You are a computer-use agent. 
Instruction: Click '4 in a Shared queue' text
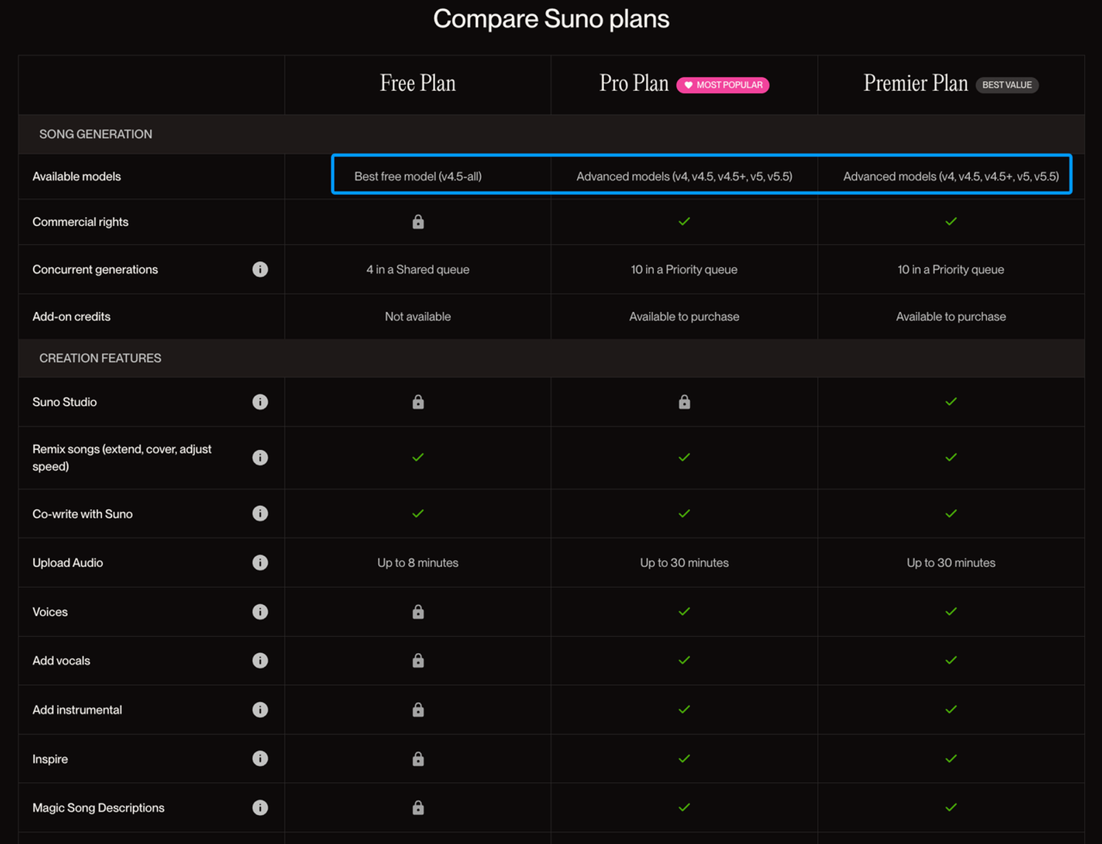coord(418,269)
